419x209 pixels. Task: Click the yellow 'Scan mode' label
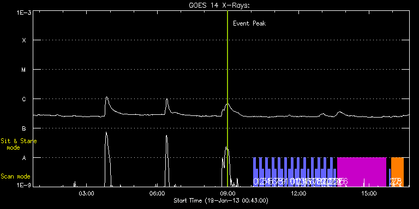click(15, 176)
